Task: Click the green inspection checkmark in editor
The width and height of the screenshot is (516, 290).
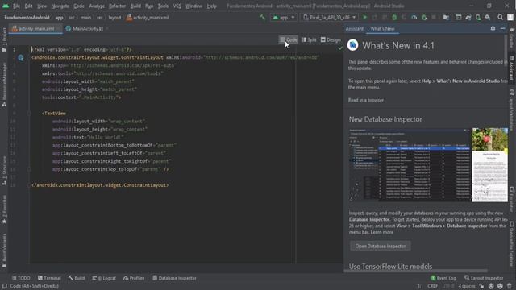Action: (x=340, y=48)
